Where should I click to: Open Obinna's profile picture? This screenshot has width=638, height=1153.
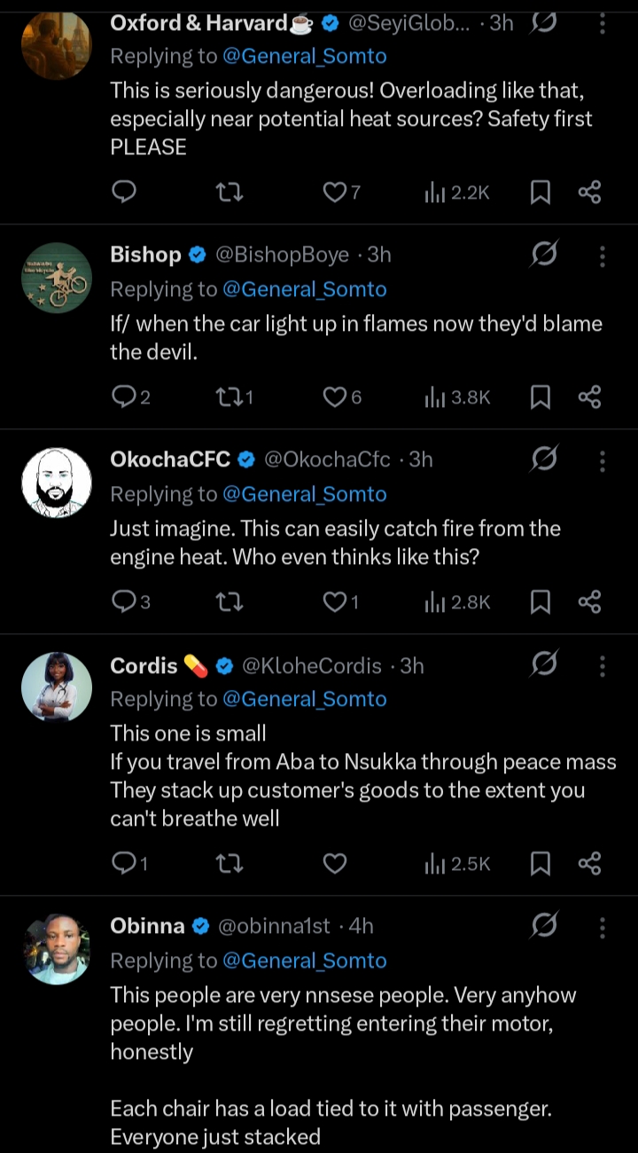pos(57,949)
